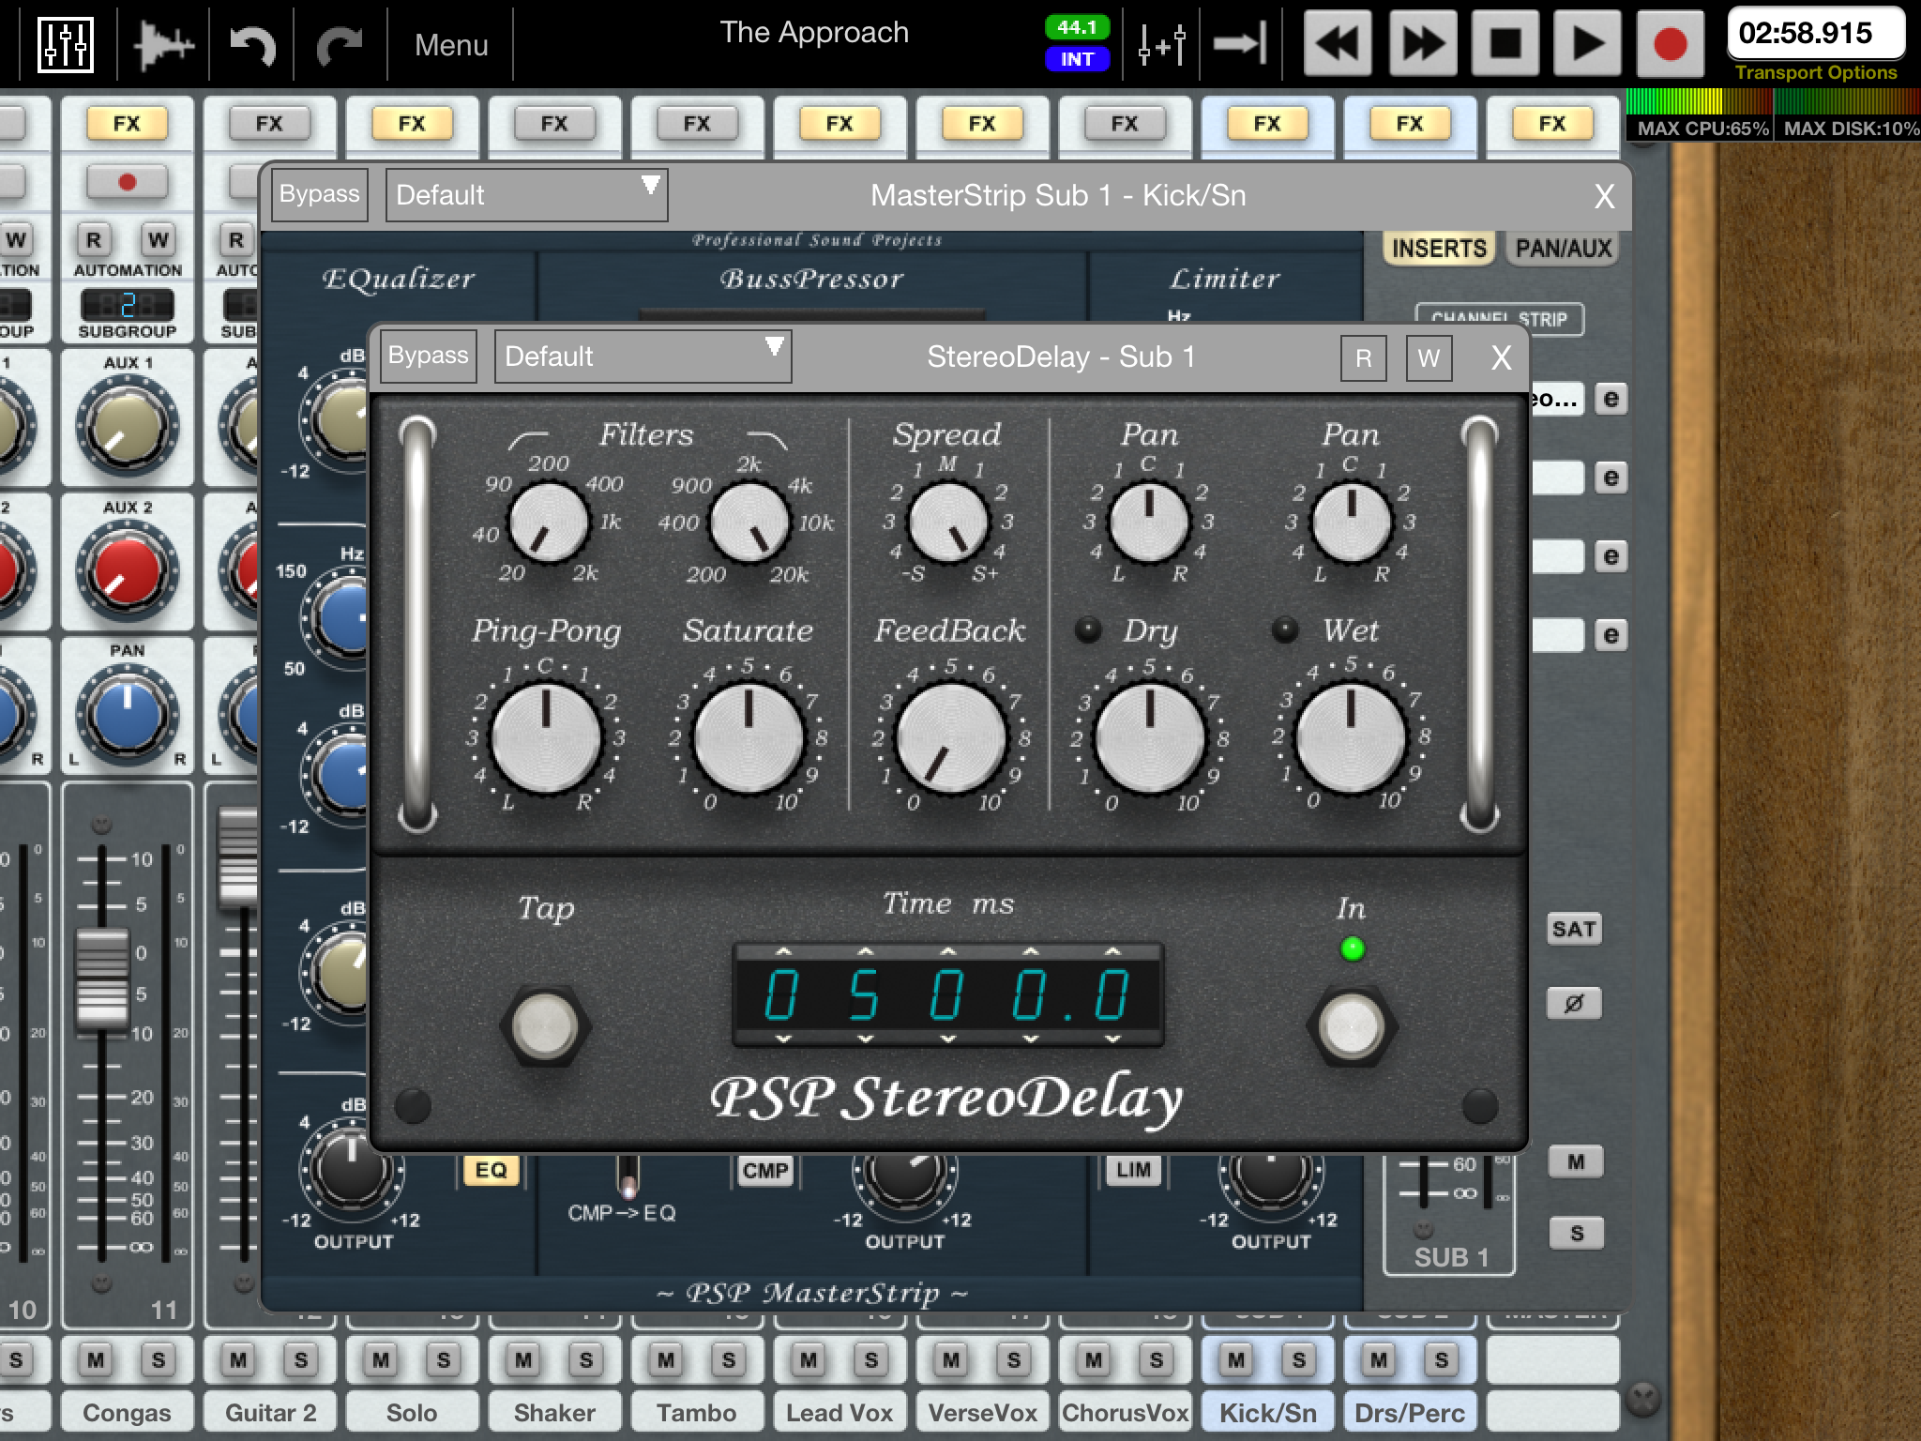
Task: Select the Kick/Sn channel label
Action: coord(1267,1413)
